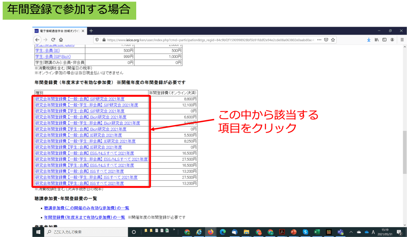The image size is (407, 237).
Task: Select the 電子情報通信学会 browser tab
Action: coord(58,31)
